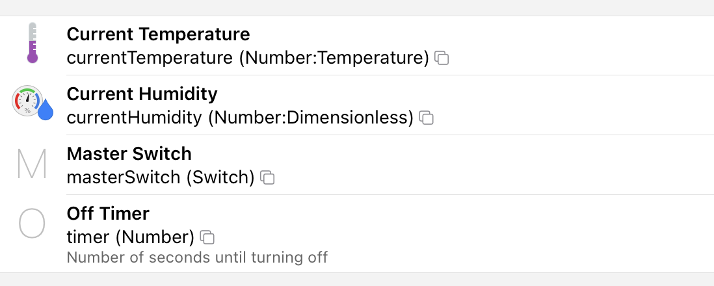
Task: Click the 'Number of seconds until turning off' description
Action: [x=197, y=257]
